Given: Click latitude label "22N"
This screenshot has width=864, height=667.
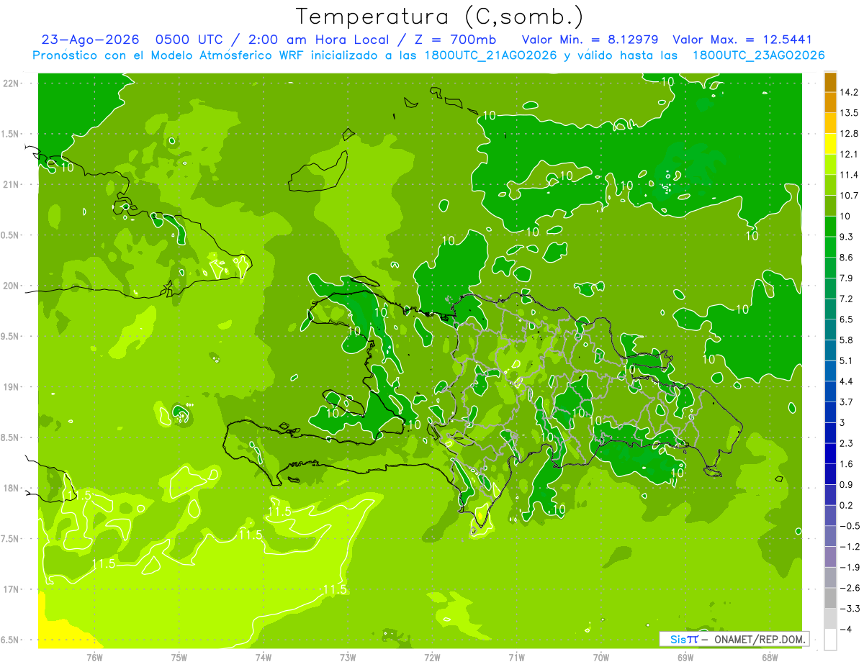Looking at the screenshot, I should click(11, 83).
